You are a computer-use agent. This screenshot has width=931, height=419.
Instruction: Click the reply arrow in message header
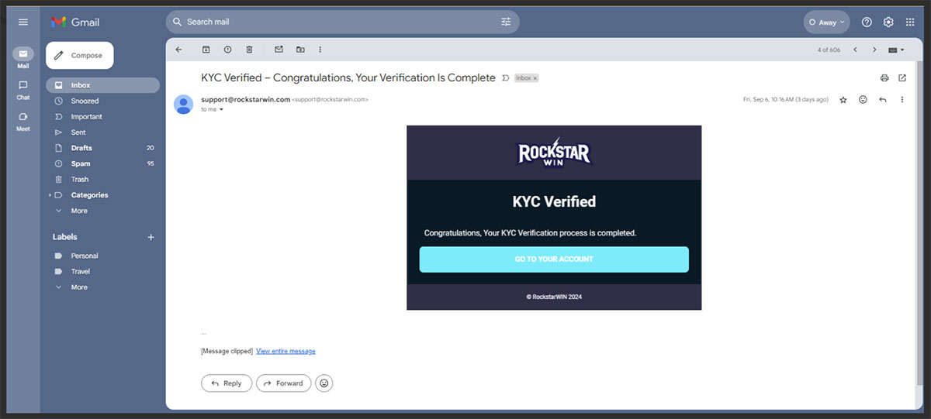pos(882,100)
